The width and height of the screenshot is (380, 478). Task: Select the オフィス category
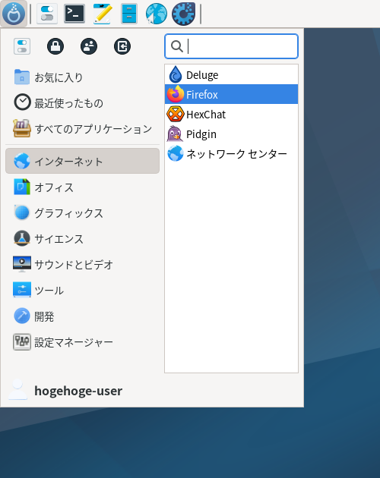83,187
